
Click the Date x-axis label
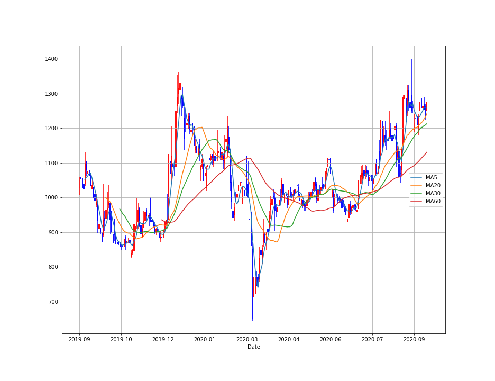pyautogui.click(x=253, y=347)
